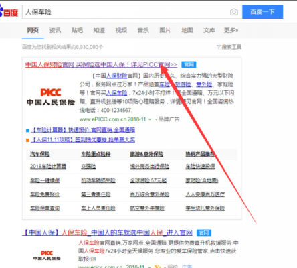297x268 pixels.
Task: Click the orange square bullet before 人保11.11攻略
Action: (x=27, y=140)
